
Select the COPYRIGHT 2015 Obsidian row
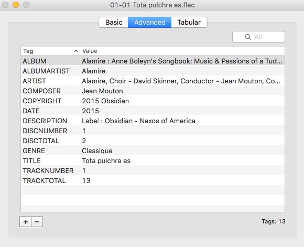153,101
